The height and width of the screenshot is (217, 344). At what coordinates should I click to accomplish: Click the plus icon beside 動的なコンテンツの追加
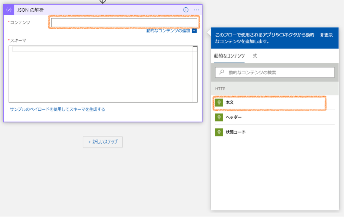click(x=194, y=31)
